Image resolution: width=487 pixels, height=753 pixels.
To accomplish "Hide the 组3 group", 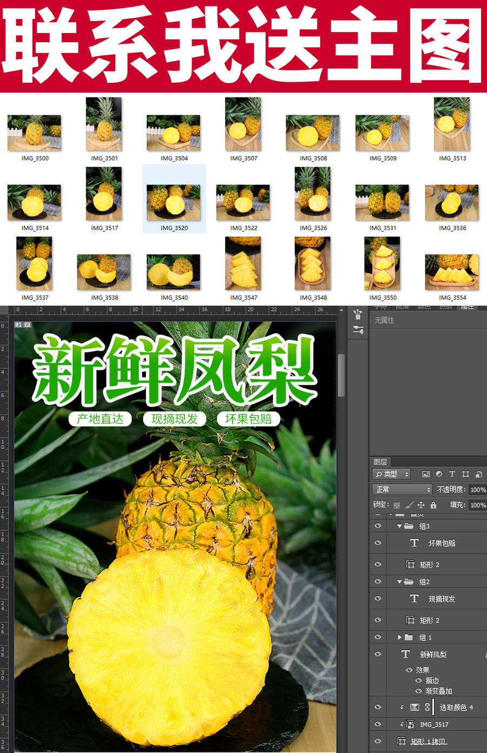I will point(378,526).
